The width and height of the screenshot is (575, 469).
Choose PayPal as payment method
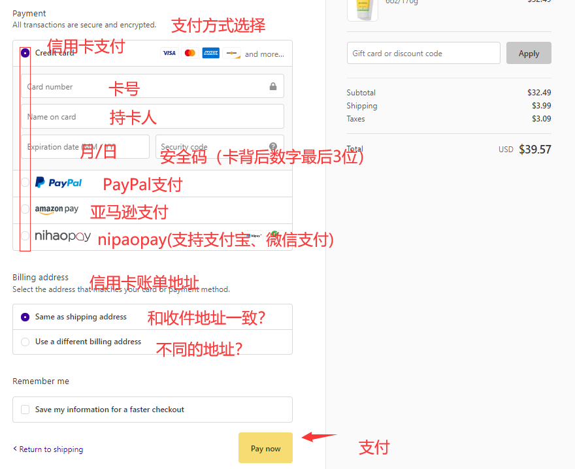coord(25,182)
